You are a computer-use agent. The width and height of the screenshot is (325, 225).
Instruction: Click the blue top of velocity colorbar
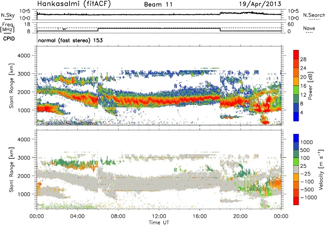296,138
